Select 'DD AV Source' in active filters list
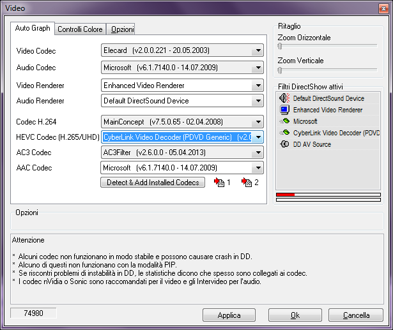393x330 pixels. pyautogui.click(x=328, y=144)
